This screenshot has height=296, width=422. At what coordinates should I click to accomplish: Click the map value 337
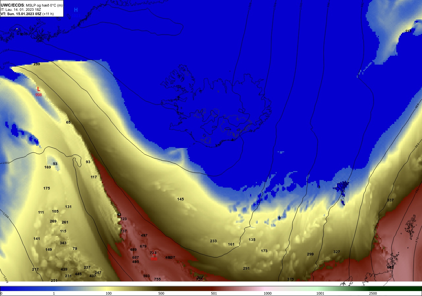[x=390, y=200]
